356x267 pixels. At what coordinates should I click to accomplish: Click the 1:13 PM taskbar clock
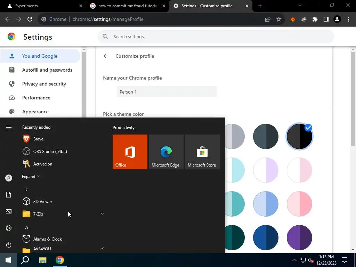[326, 260]
